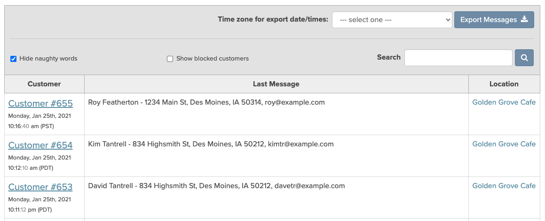
Task: Click Golden Grove Cafe for Customer #654
Action: (x=504, y=144)
